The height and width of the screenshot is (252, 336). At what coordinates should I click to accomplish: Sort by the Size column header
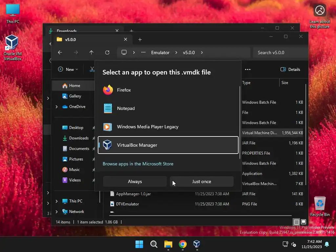(x=292, y=82)
